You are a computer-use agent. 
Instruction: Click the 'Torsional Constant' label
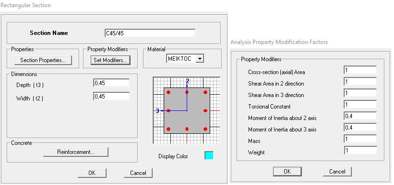[x=269, y=107]
